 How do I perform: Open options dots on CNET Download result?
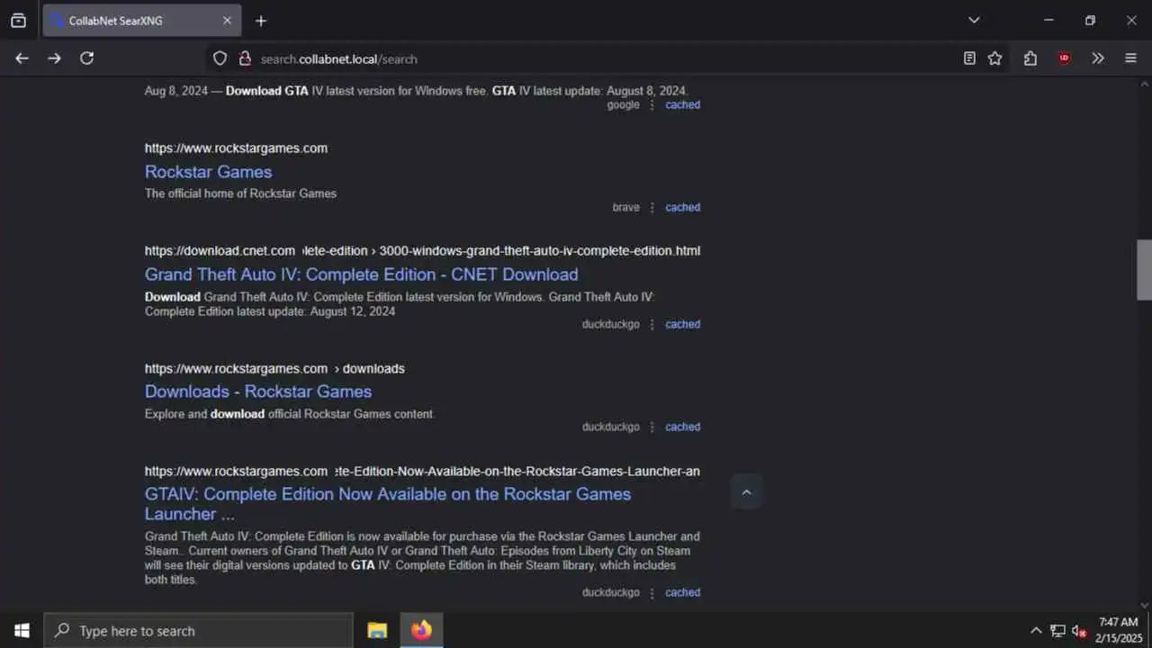coord(652,325)
